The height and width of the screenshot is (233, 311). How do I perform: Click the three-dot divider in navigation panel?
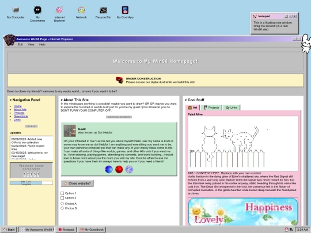click(x=31, y=126)
